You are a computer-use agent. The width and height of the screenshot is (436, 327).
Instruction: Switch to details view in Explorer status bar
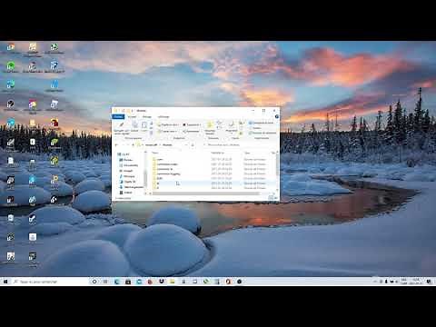[271, 198]
